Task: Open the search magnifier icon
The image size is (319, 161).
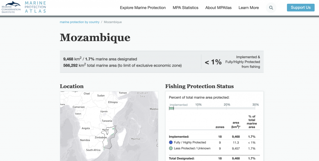Action: (x=271, y=8)
